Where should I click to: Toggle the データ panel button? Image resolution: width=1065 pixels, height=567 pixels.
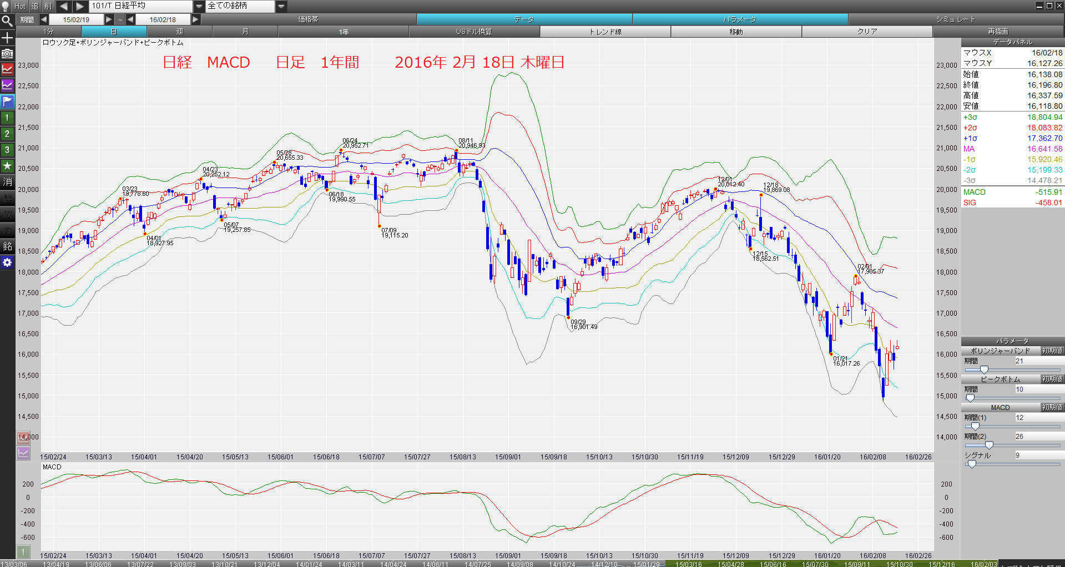coord(524,19)
